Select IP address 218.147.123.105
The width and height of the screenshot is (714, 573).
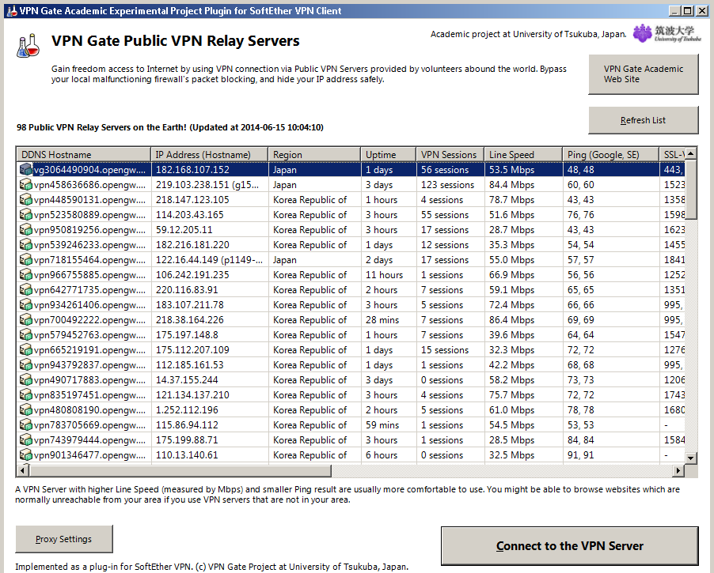pyautogui.click(x=192, y=200)
